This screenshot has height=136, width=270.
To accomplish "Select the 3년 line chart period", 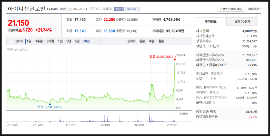I will point(68,41).
